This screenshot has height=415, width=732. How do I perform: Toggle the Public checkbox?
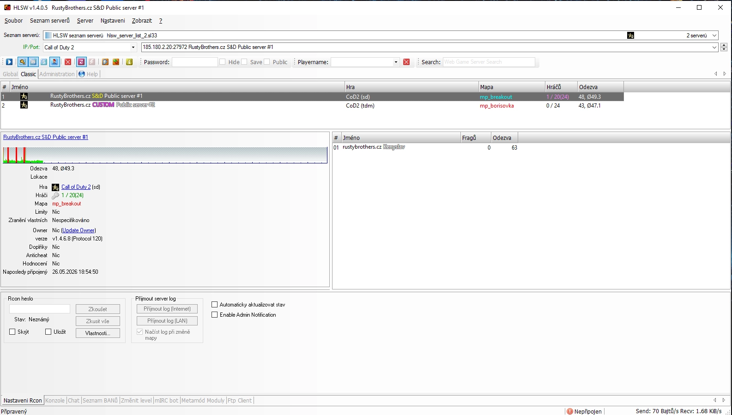pos(267,62)
